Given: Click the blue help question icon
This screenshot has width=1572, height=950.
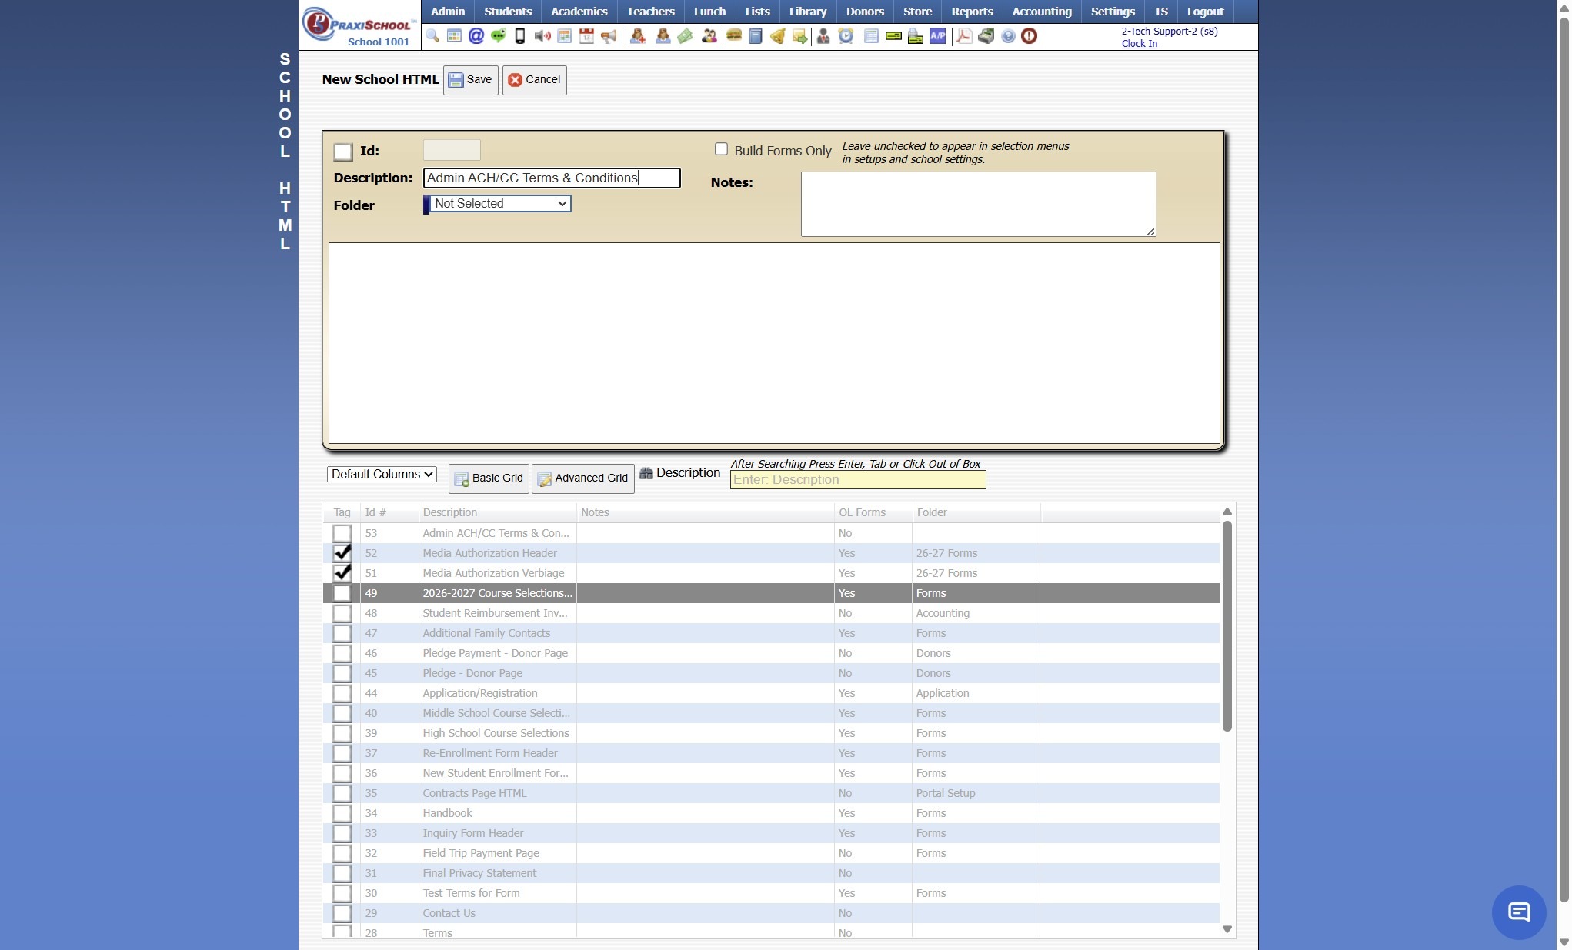Looking at the screenshot, I should pos(1007,36).
